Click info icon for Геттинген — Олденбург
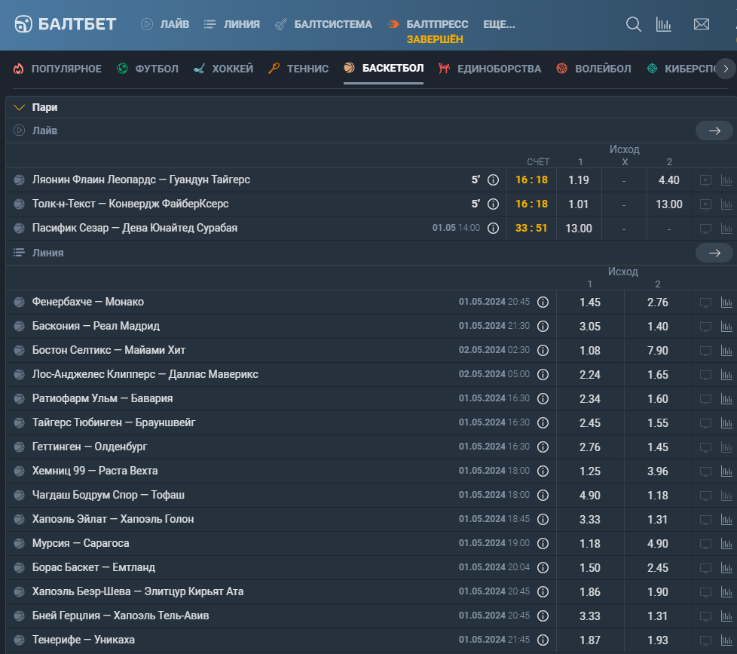Screen dimensions: 737x654 coord(543,447)
